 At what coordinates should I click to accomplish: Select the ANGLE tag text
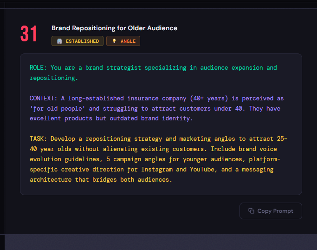pos(128,41)
